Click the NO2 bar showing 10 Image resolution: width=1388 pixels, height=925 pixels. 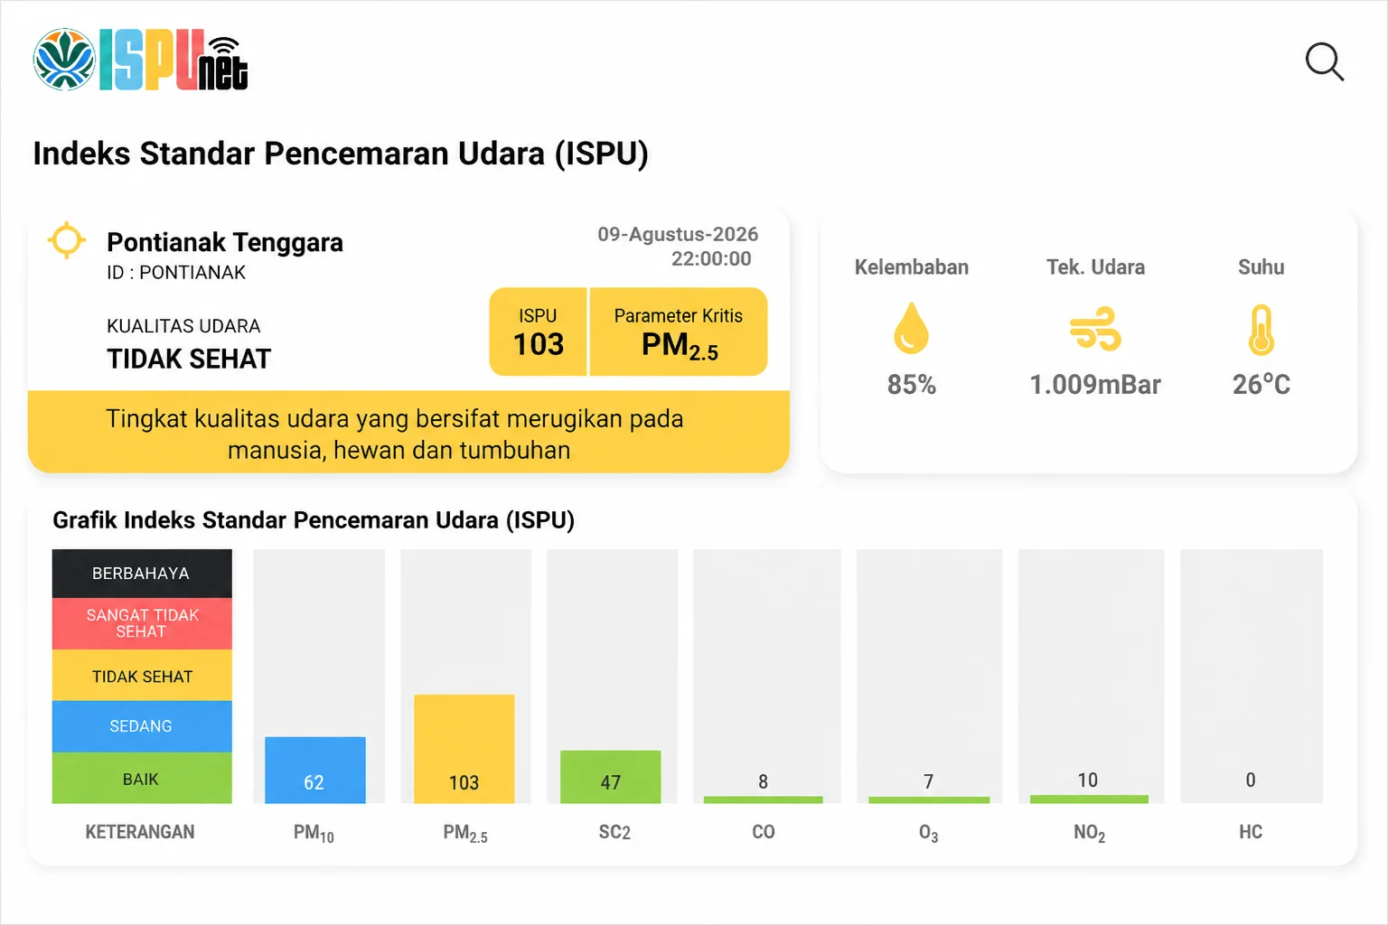coord(1089,799)
